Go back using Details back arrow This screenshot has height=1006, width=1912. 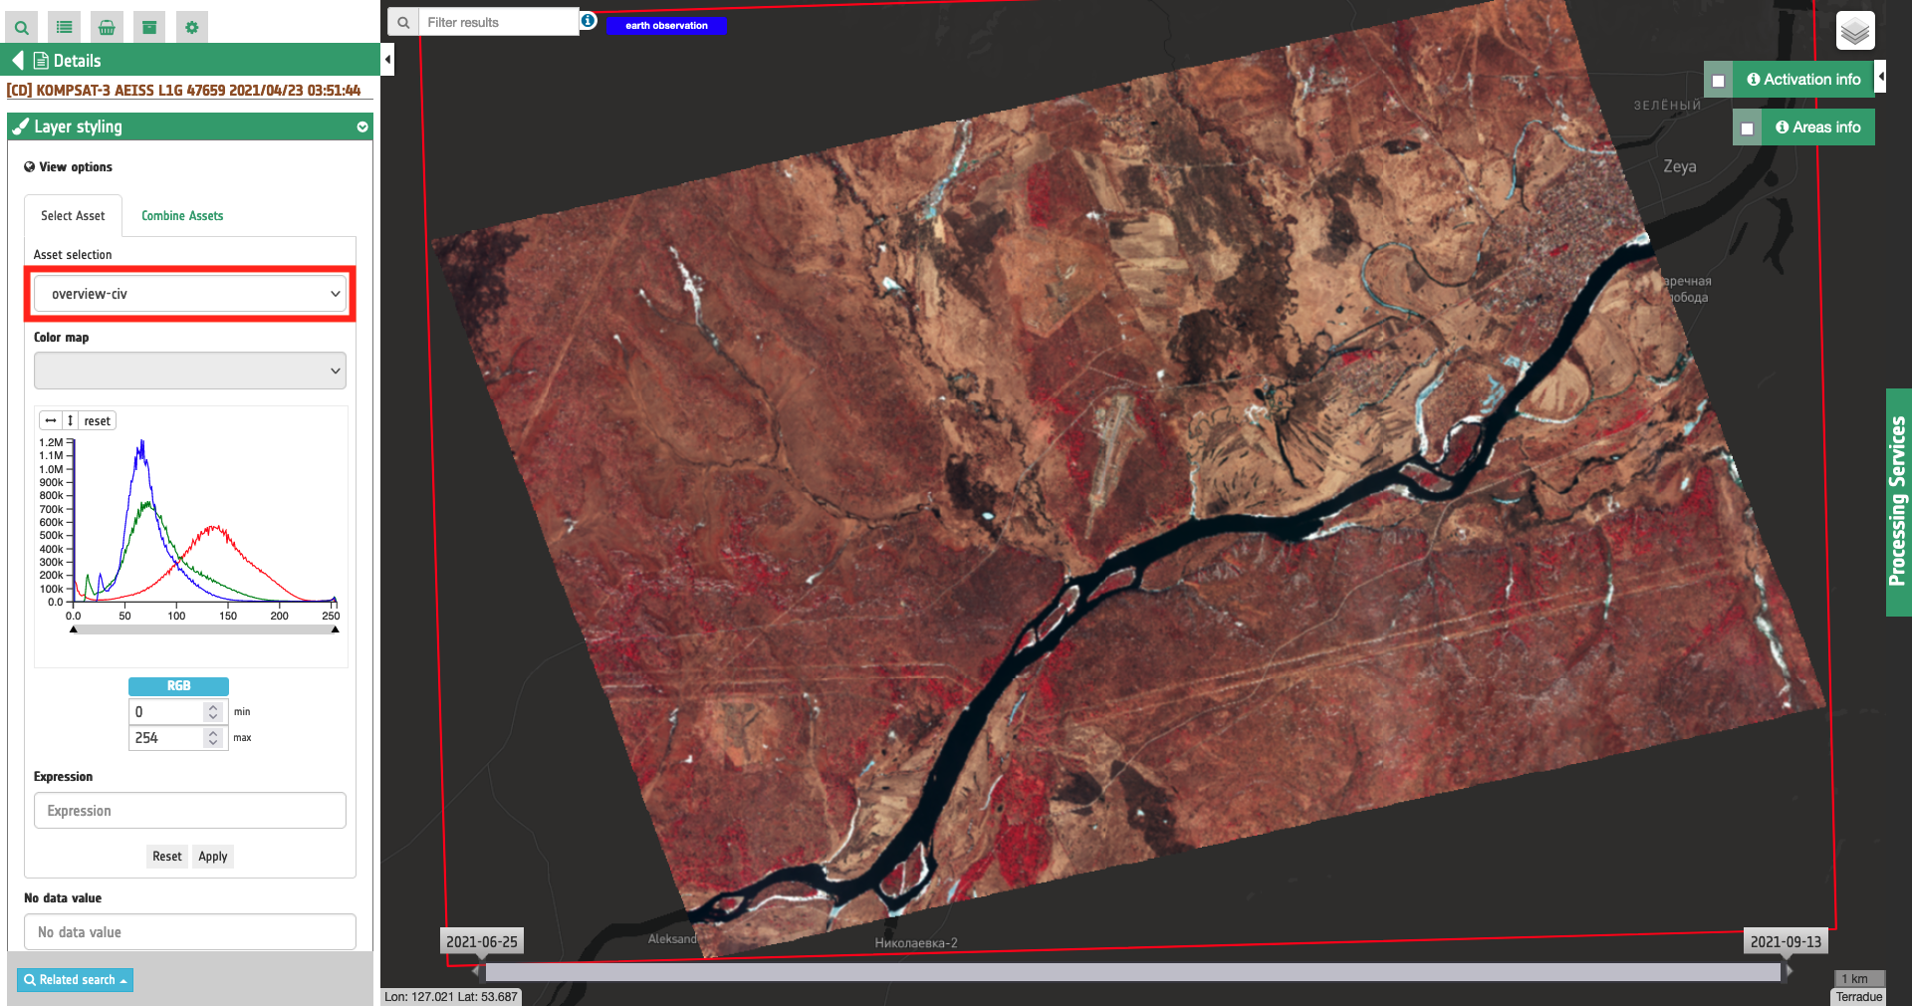18,61
